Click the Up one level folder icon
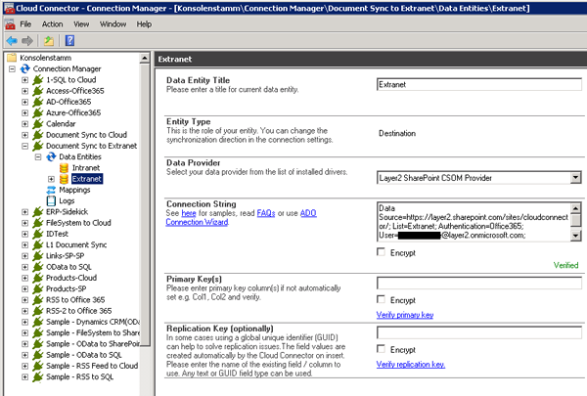Screen dimensions: 587x396 48,40
